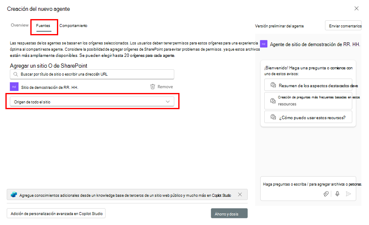Switch to the Overview tab
The width and height of the screenshot is (369, 225).
click(x=20, y=25)
